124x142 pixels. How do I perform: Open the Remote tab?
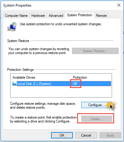click(x=101, y=16)
